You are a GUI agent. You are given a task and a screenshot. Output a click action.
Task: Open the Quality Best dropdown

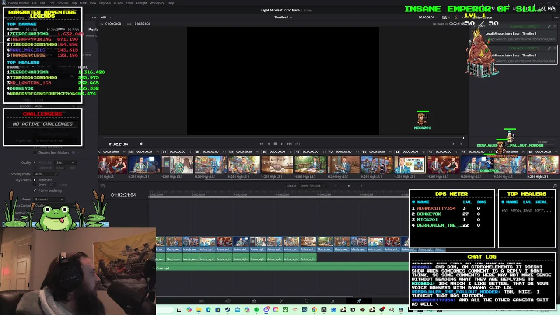[65, 162]
